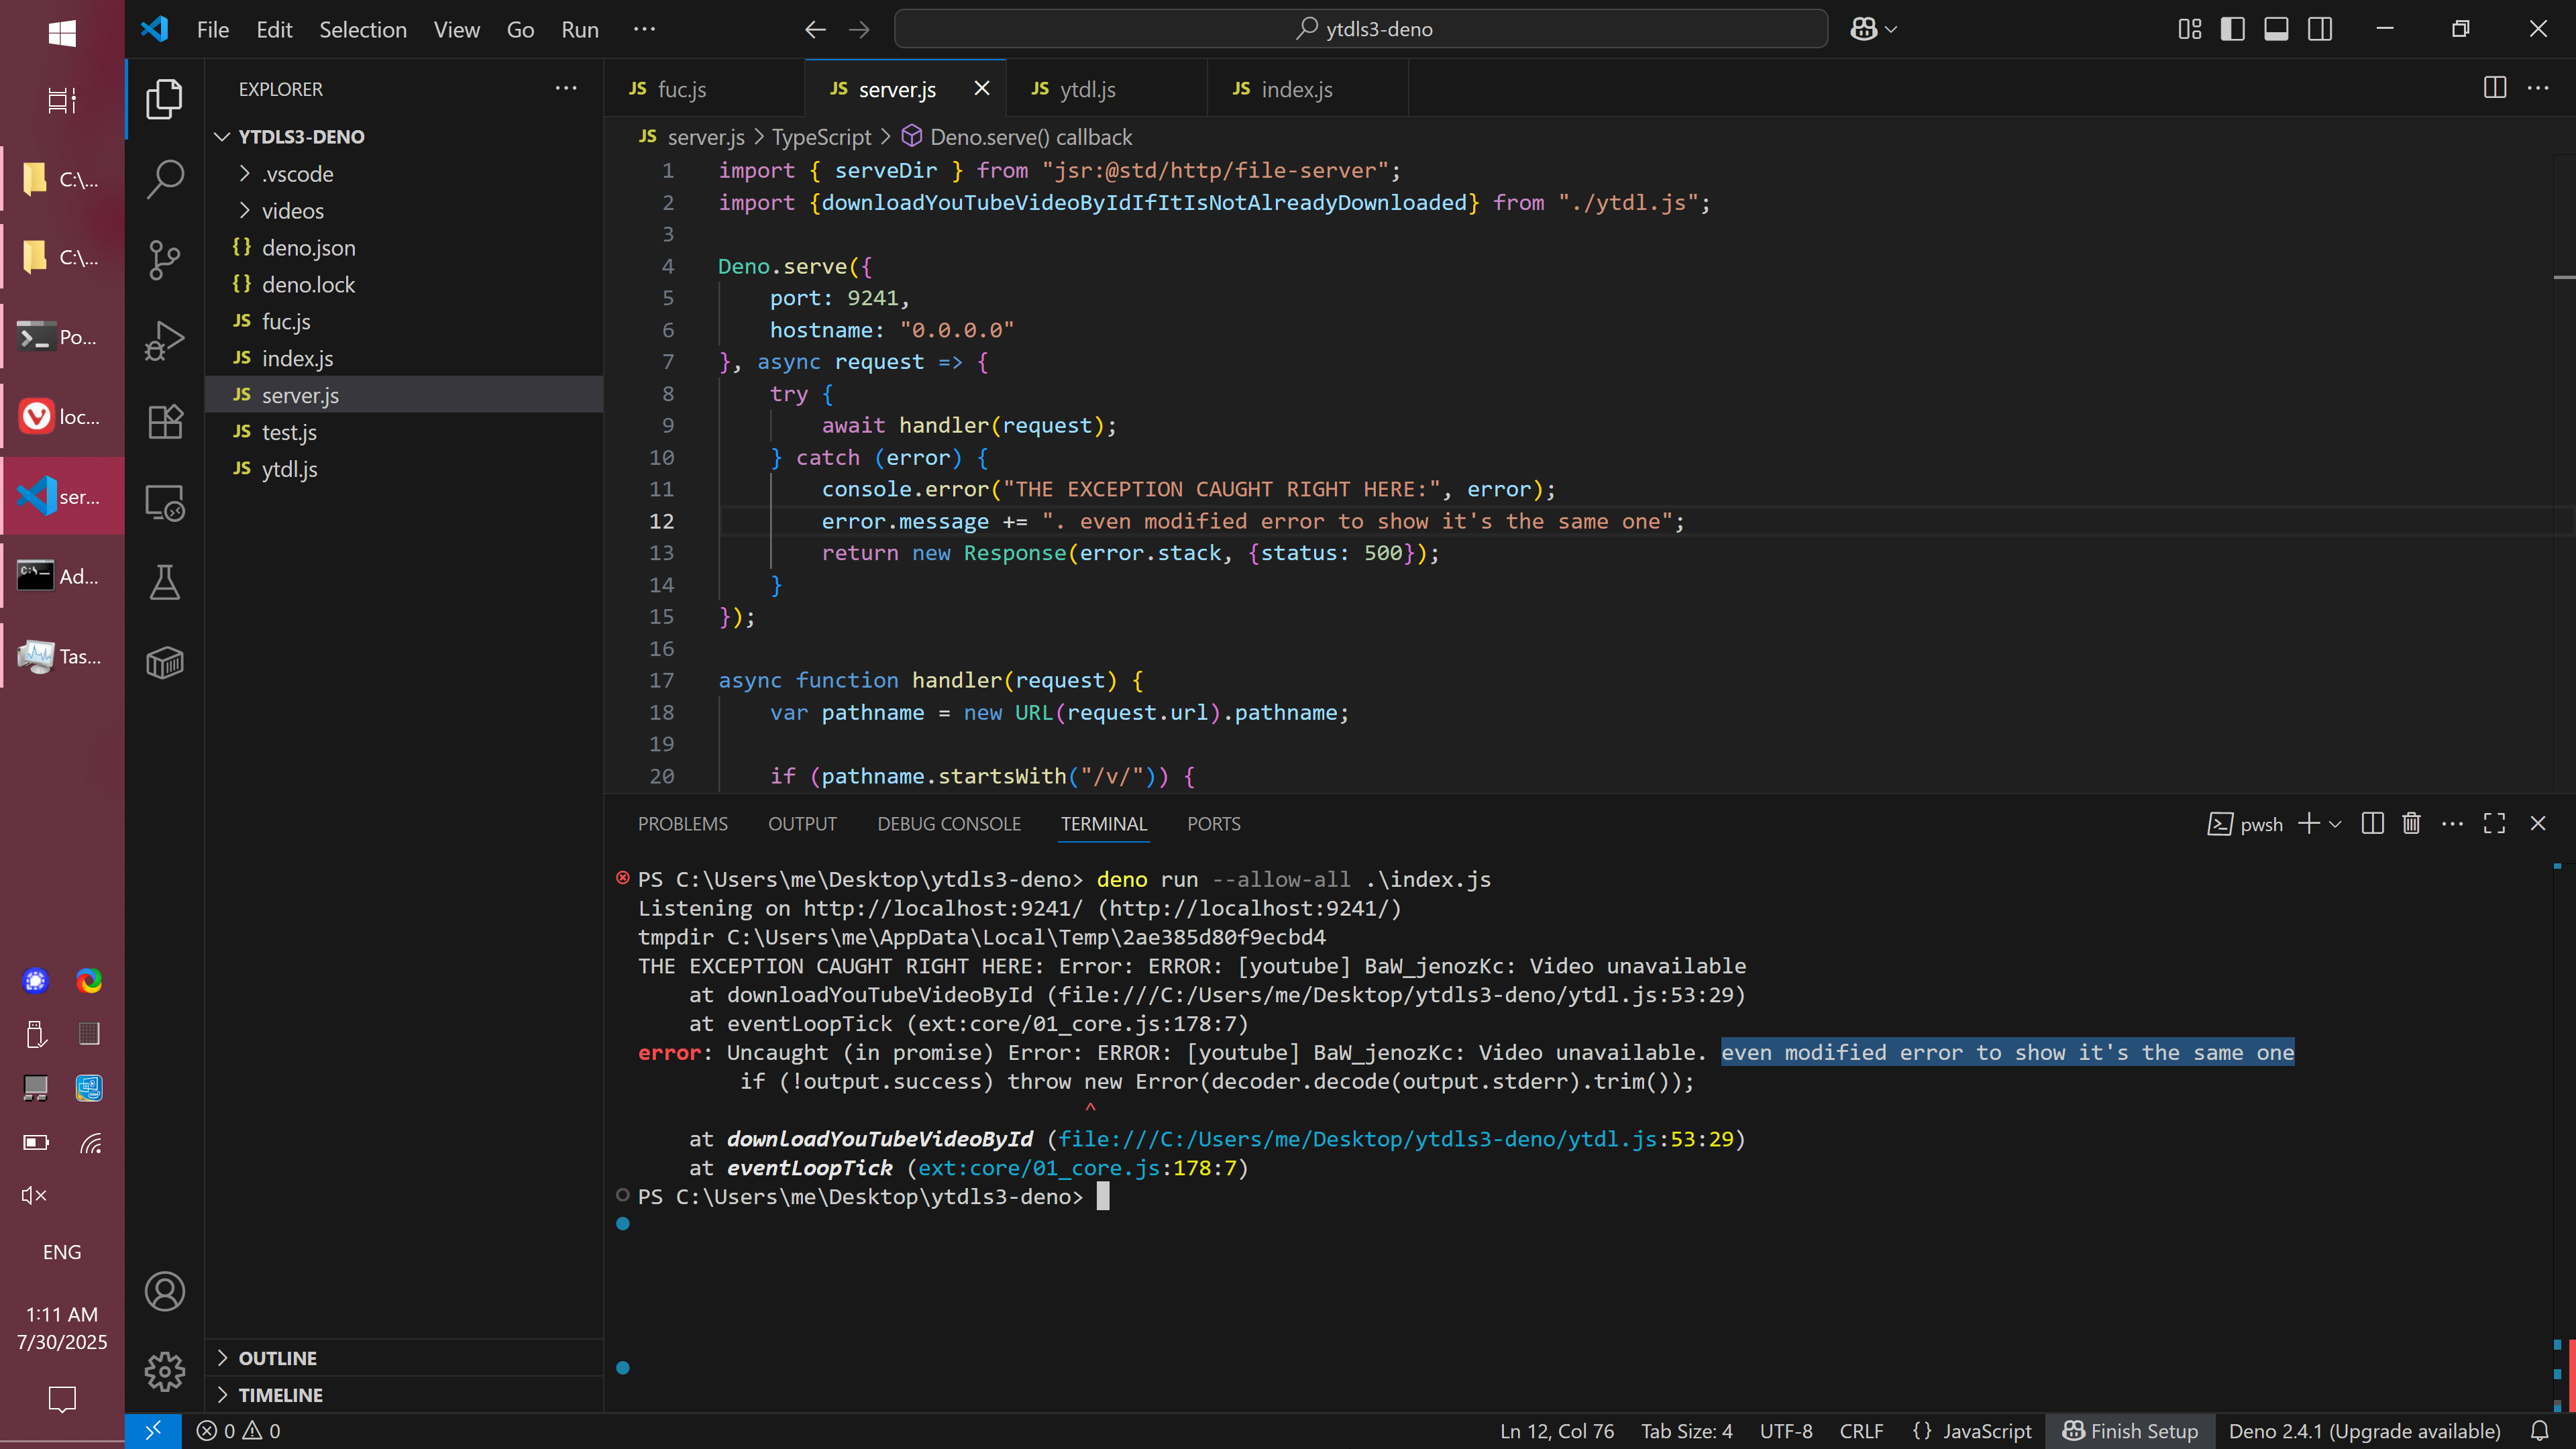Open Windows Start menu

coord(62,33)
